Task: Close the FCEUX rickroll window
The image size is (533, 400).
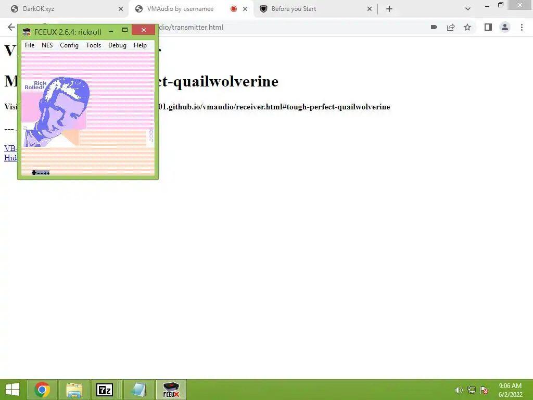Action: pyautogui.click(x=144, y=30)
